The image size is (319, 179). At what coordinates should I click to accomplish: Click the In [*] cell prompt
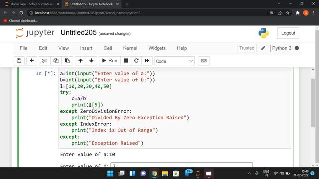coord(46,73)
